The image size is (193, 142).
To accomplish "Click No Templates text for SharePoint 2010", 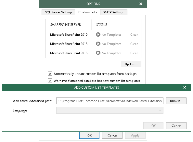I will 111,35.
